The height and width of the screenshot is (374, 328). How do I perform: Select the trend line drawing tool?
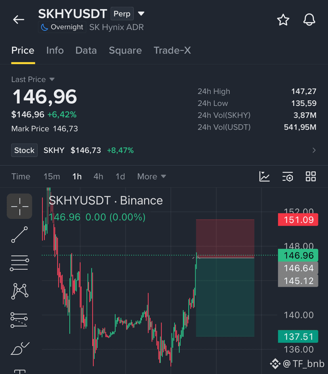coord(19,235)
